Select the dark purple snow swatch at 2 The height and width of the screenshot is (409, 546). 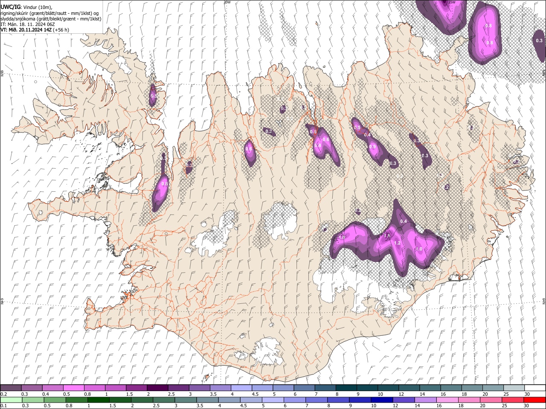157,388
